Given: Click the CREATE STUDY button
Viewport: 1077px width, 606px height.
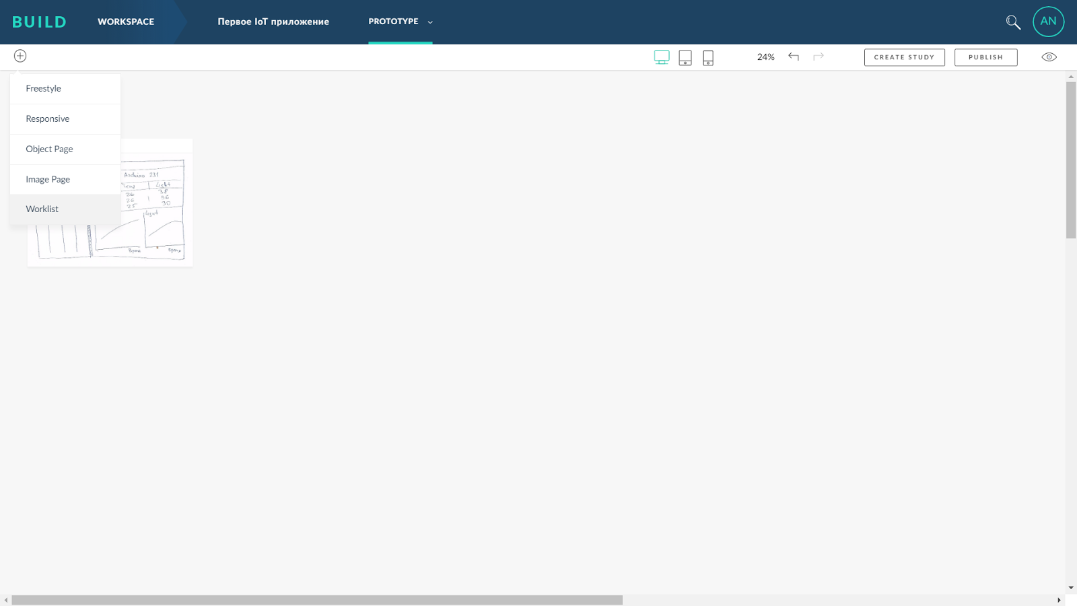Looking at the screenshot, I should click(904, 57).
